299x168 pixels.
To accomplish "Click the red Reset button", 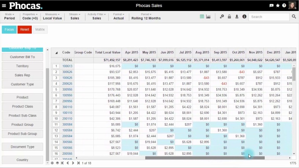I will tap(25, 29).
